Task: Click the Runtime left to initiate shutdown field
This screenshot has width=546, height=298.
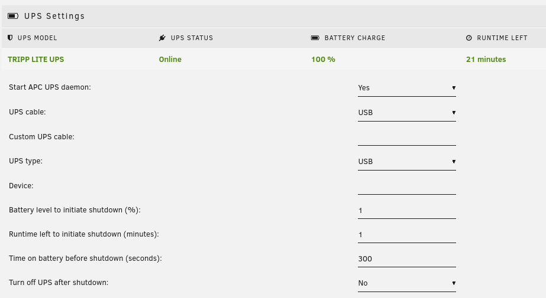Action: tap(407, 235)
